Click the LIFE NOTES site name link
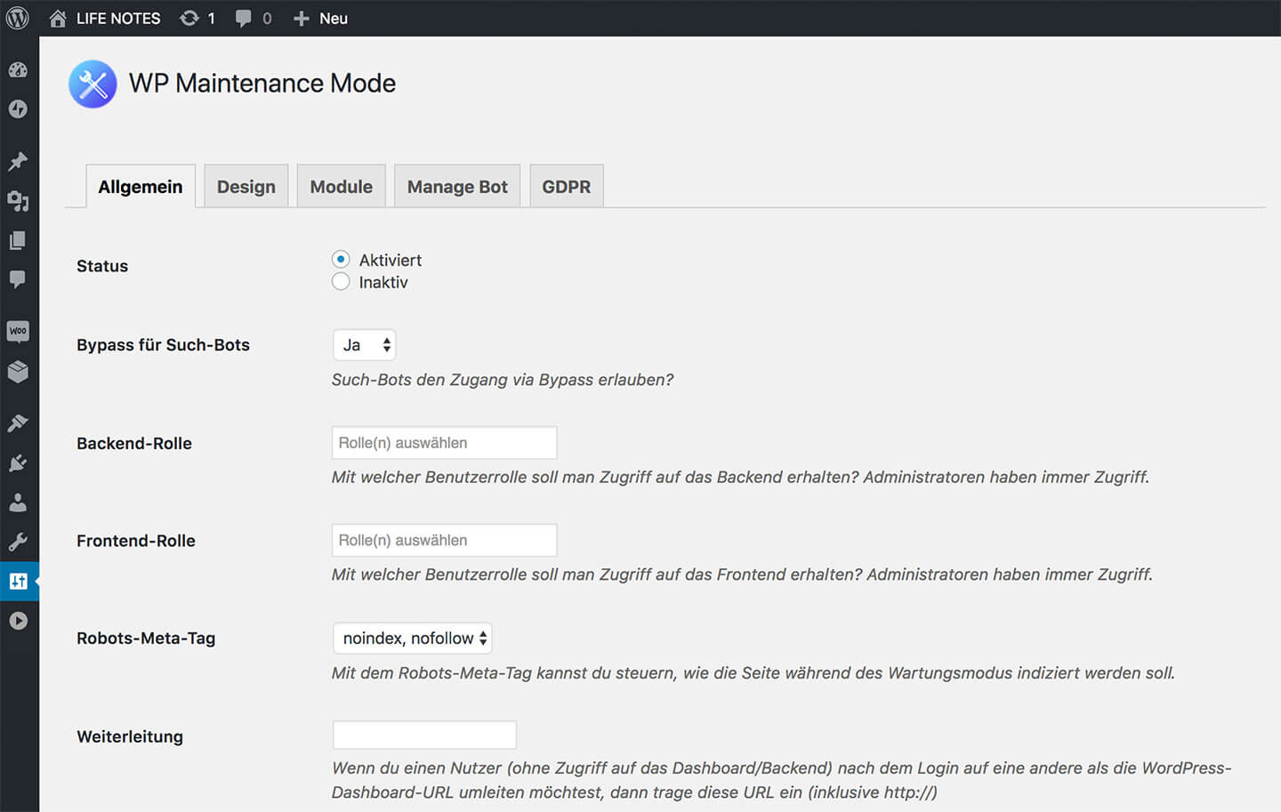 [x=118, y=18]
